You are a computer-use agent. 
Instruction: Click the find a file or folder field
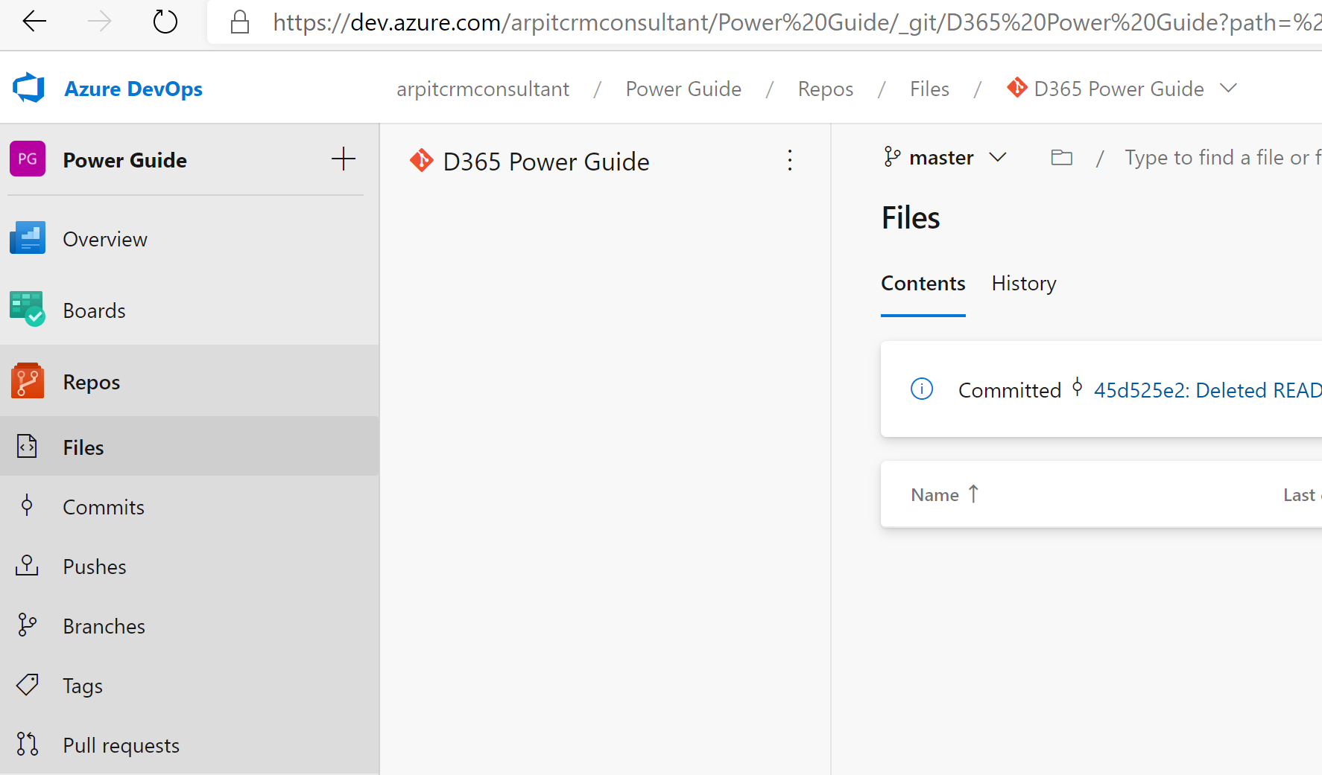click(x=1223, y=157)
